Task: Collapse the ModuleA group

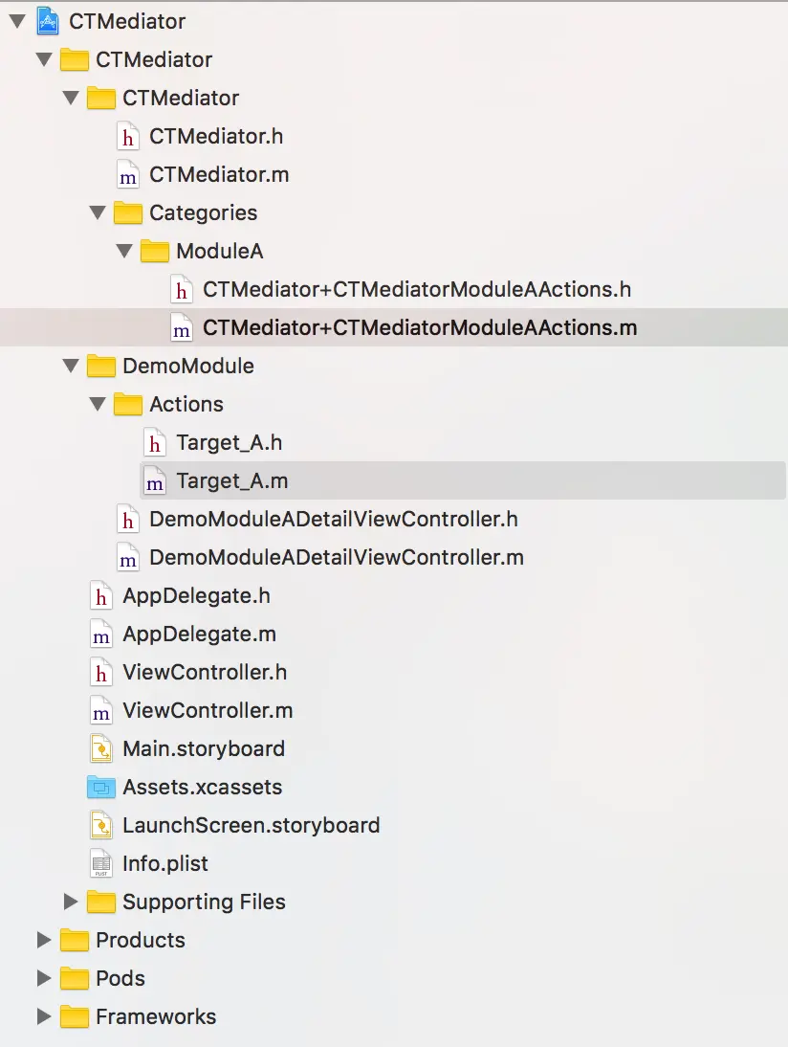Action: coord(123,251)
